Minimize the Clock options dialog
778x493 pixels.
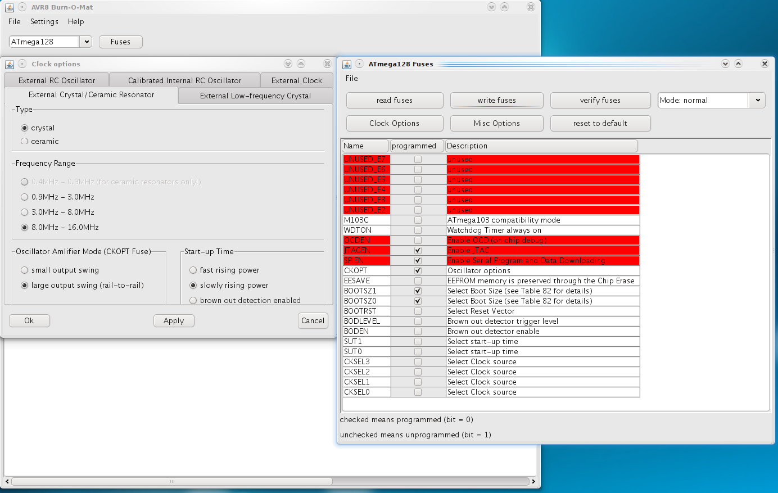coord(288,64)
